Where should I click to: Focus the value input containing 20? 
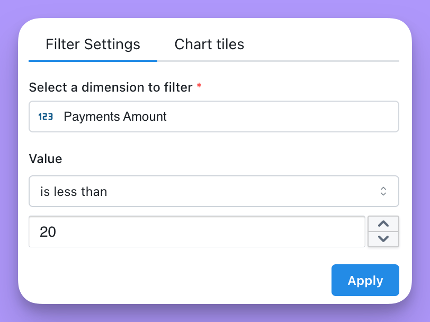click(x=197, y=231)
